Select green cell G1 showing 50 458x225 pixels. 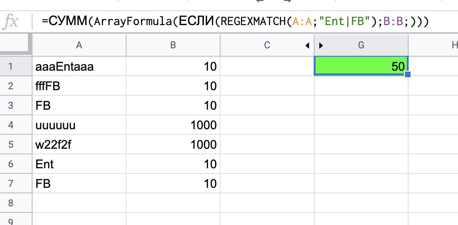coord(361,66)
